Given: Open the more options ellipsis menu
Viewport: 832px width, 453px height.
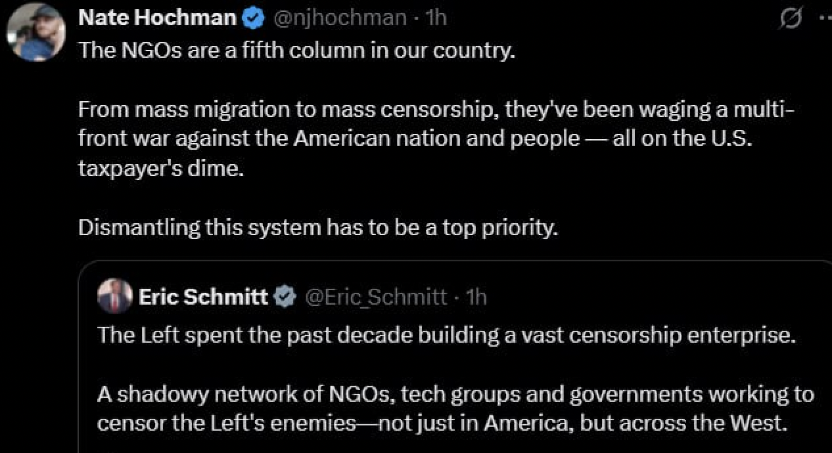Looking at the screenshot, I should (824, 20).
